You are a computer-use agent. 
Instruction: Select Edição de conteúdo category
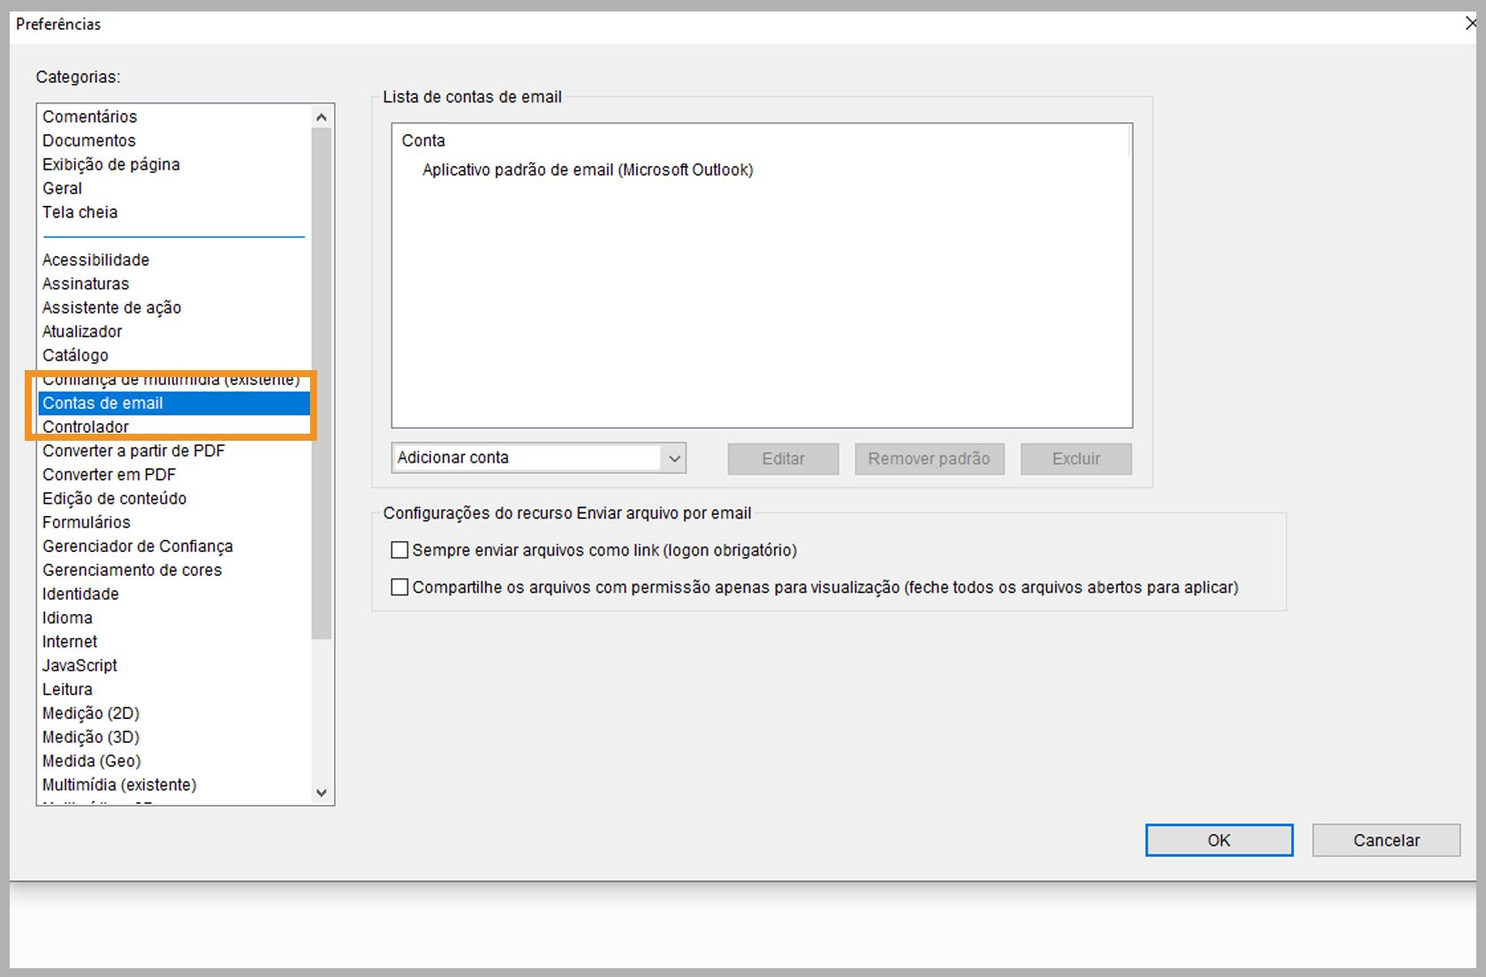pos(114,498)
